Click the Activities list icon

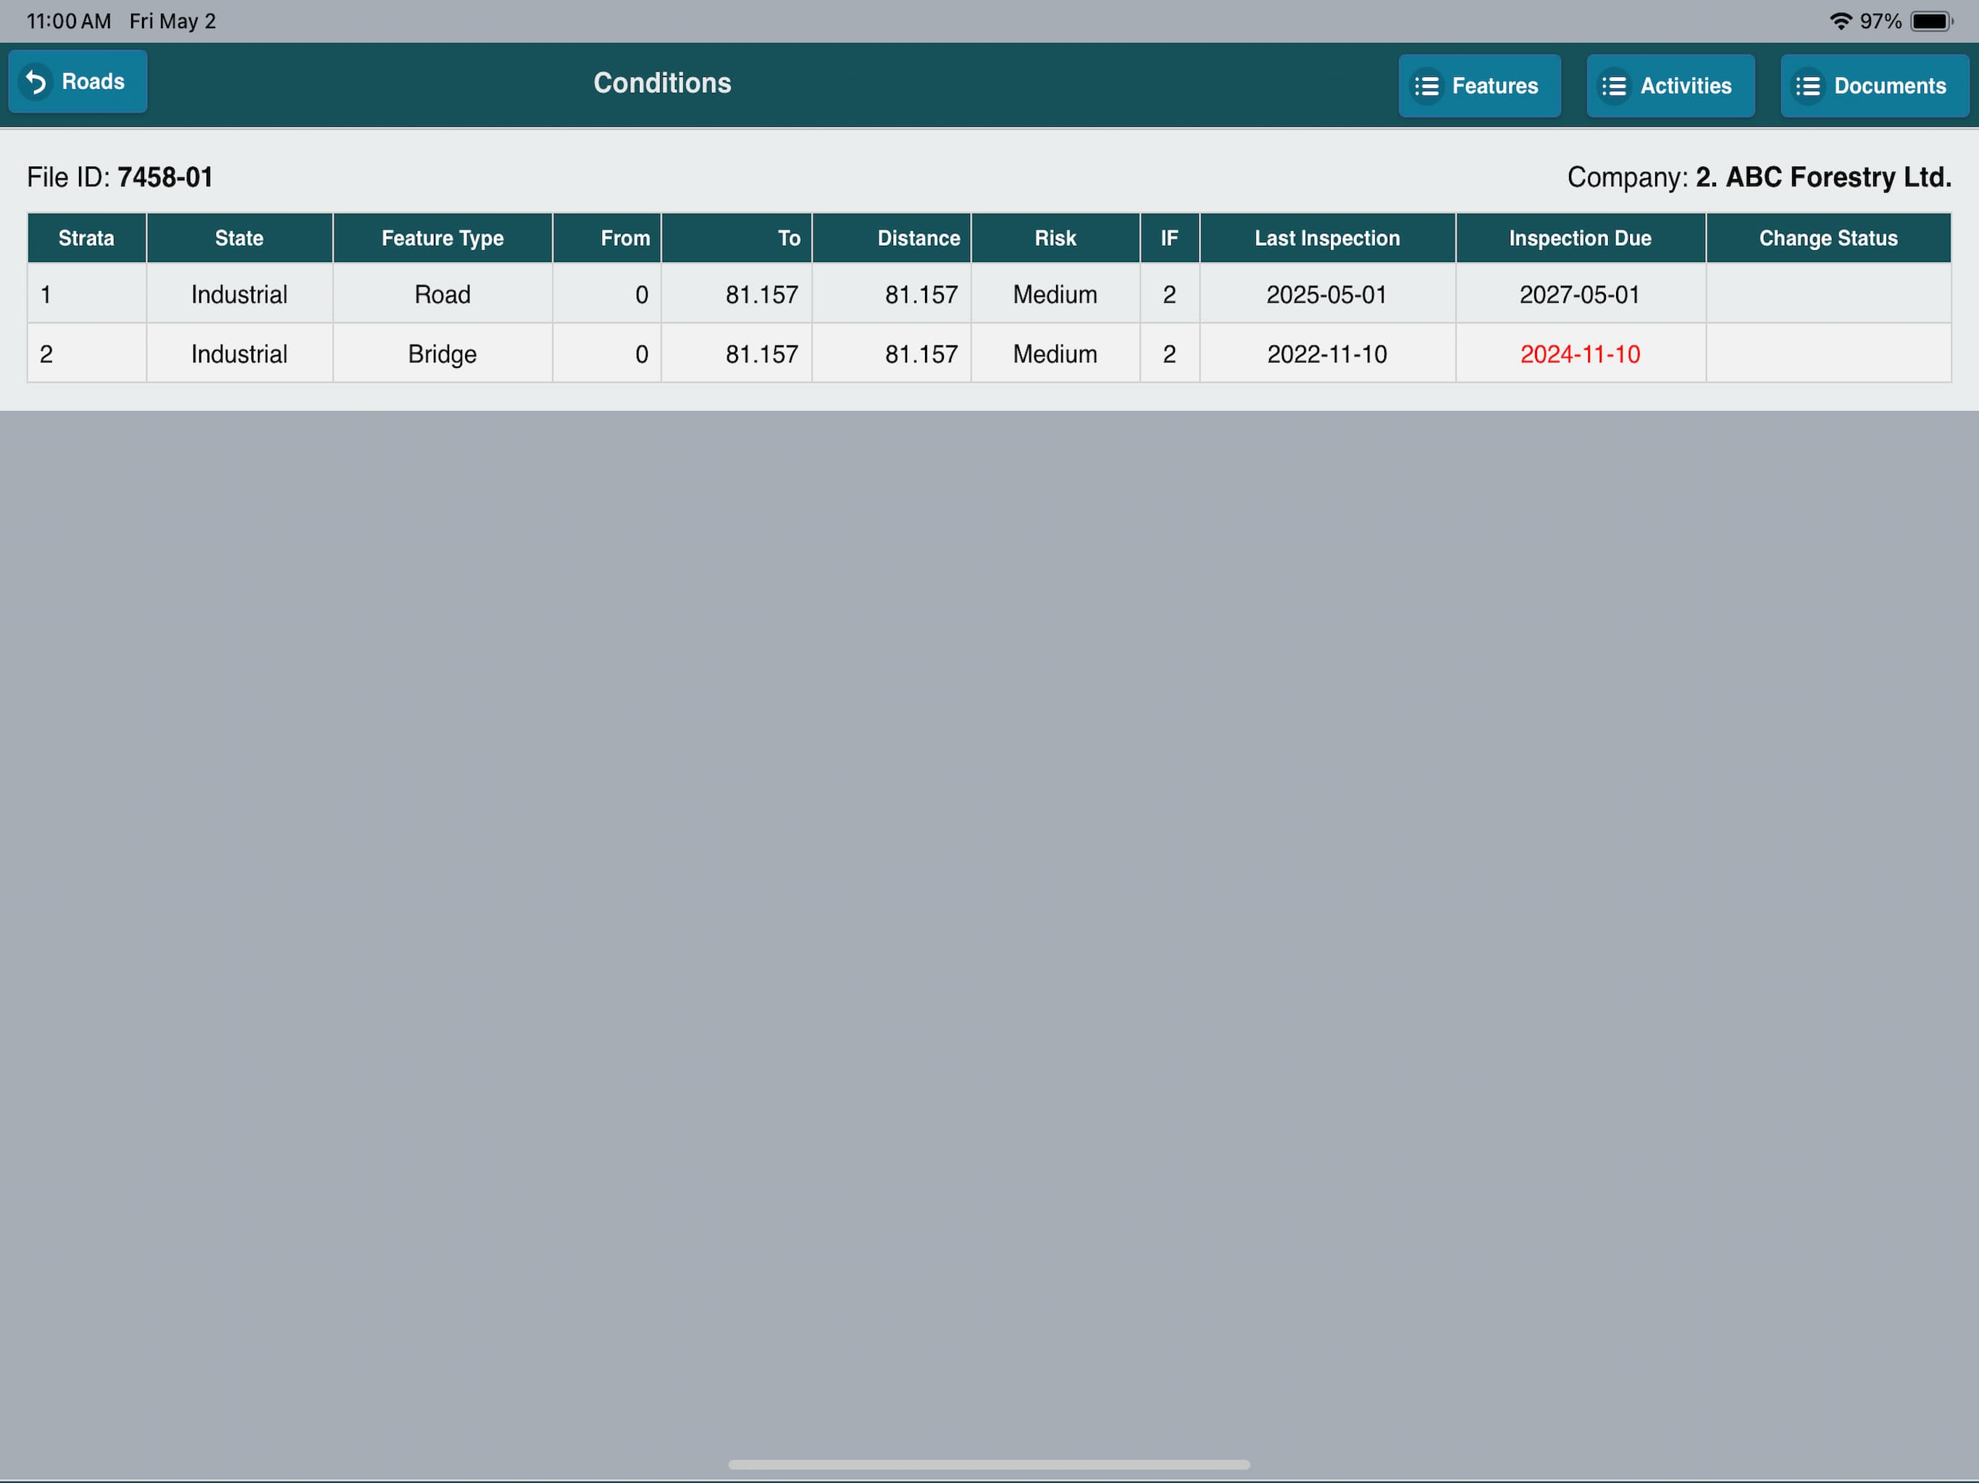click(x=1615, y=87)
